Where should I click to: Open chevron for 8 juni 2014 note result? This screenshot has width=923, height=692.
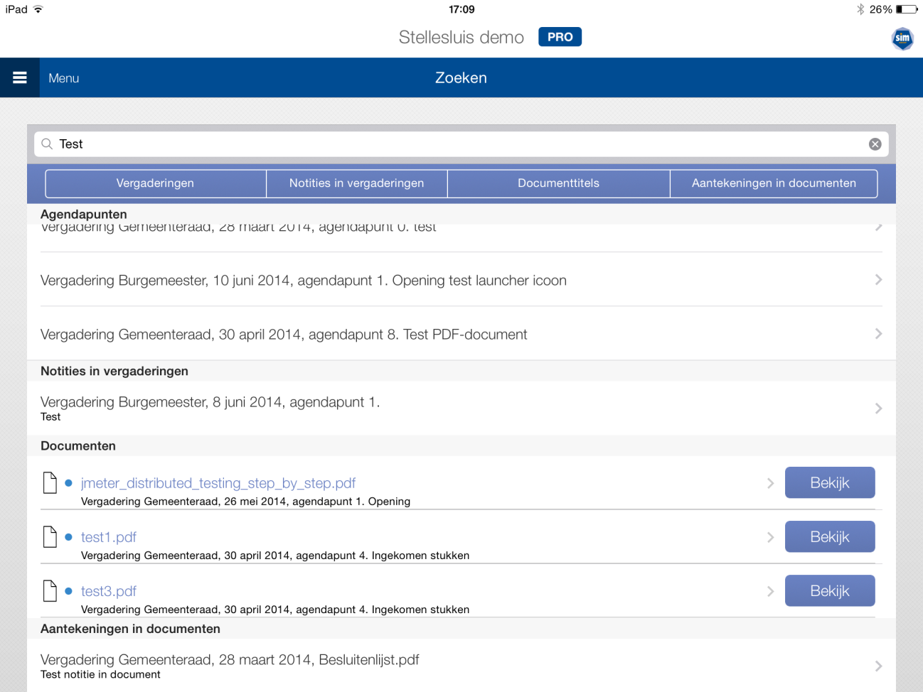coord(878,409)
